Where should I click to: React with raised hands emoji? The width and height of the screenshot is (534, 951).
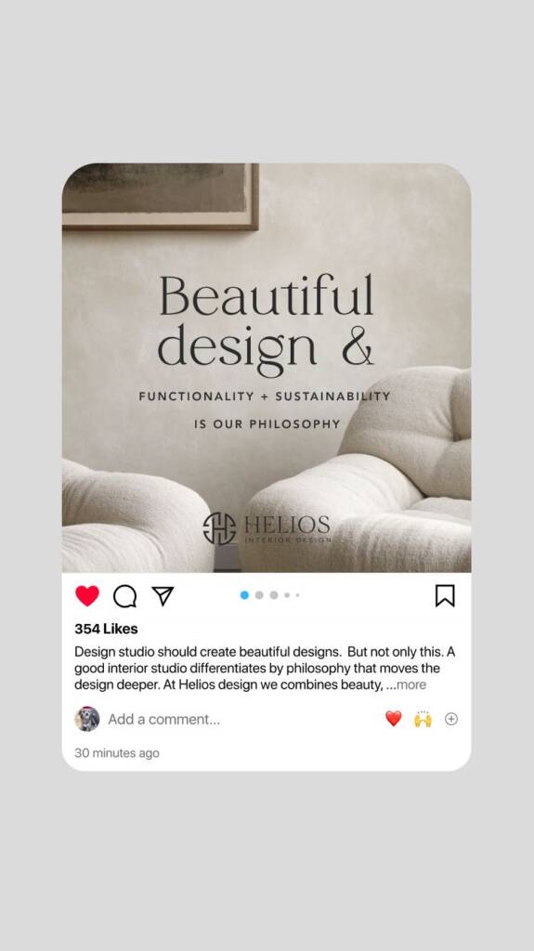(x=423, y=719)
